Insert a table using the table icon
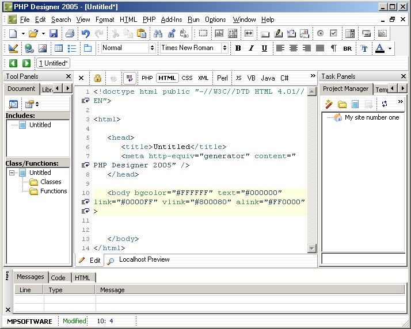The image size is (411, 329). [x=59, y=48]
